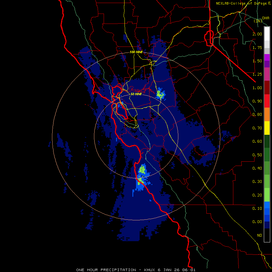Pick the pink swatch beside 1.25
The width and height of the screenshot is (272, 272).
[267, 74]
